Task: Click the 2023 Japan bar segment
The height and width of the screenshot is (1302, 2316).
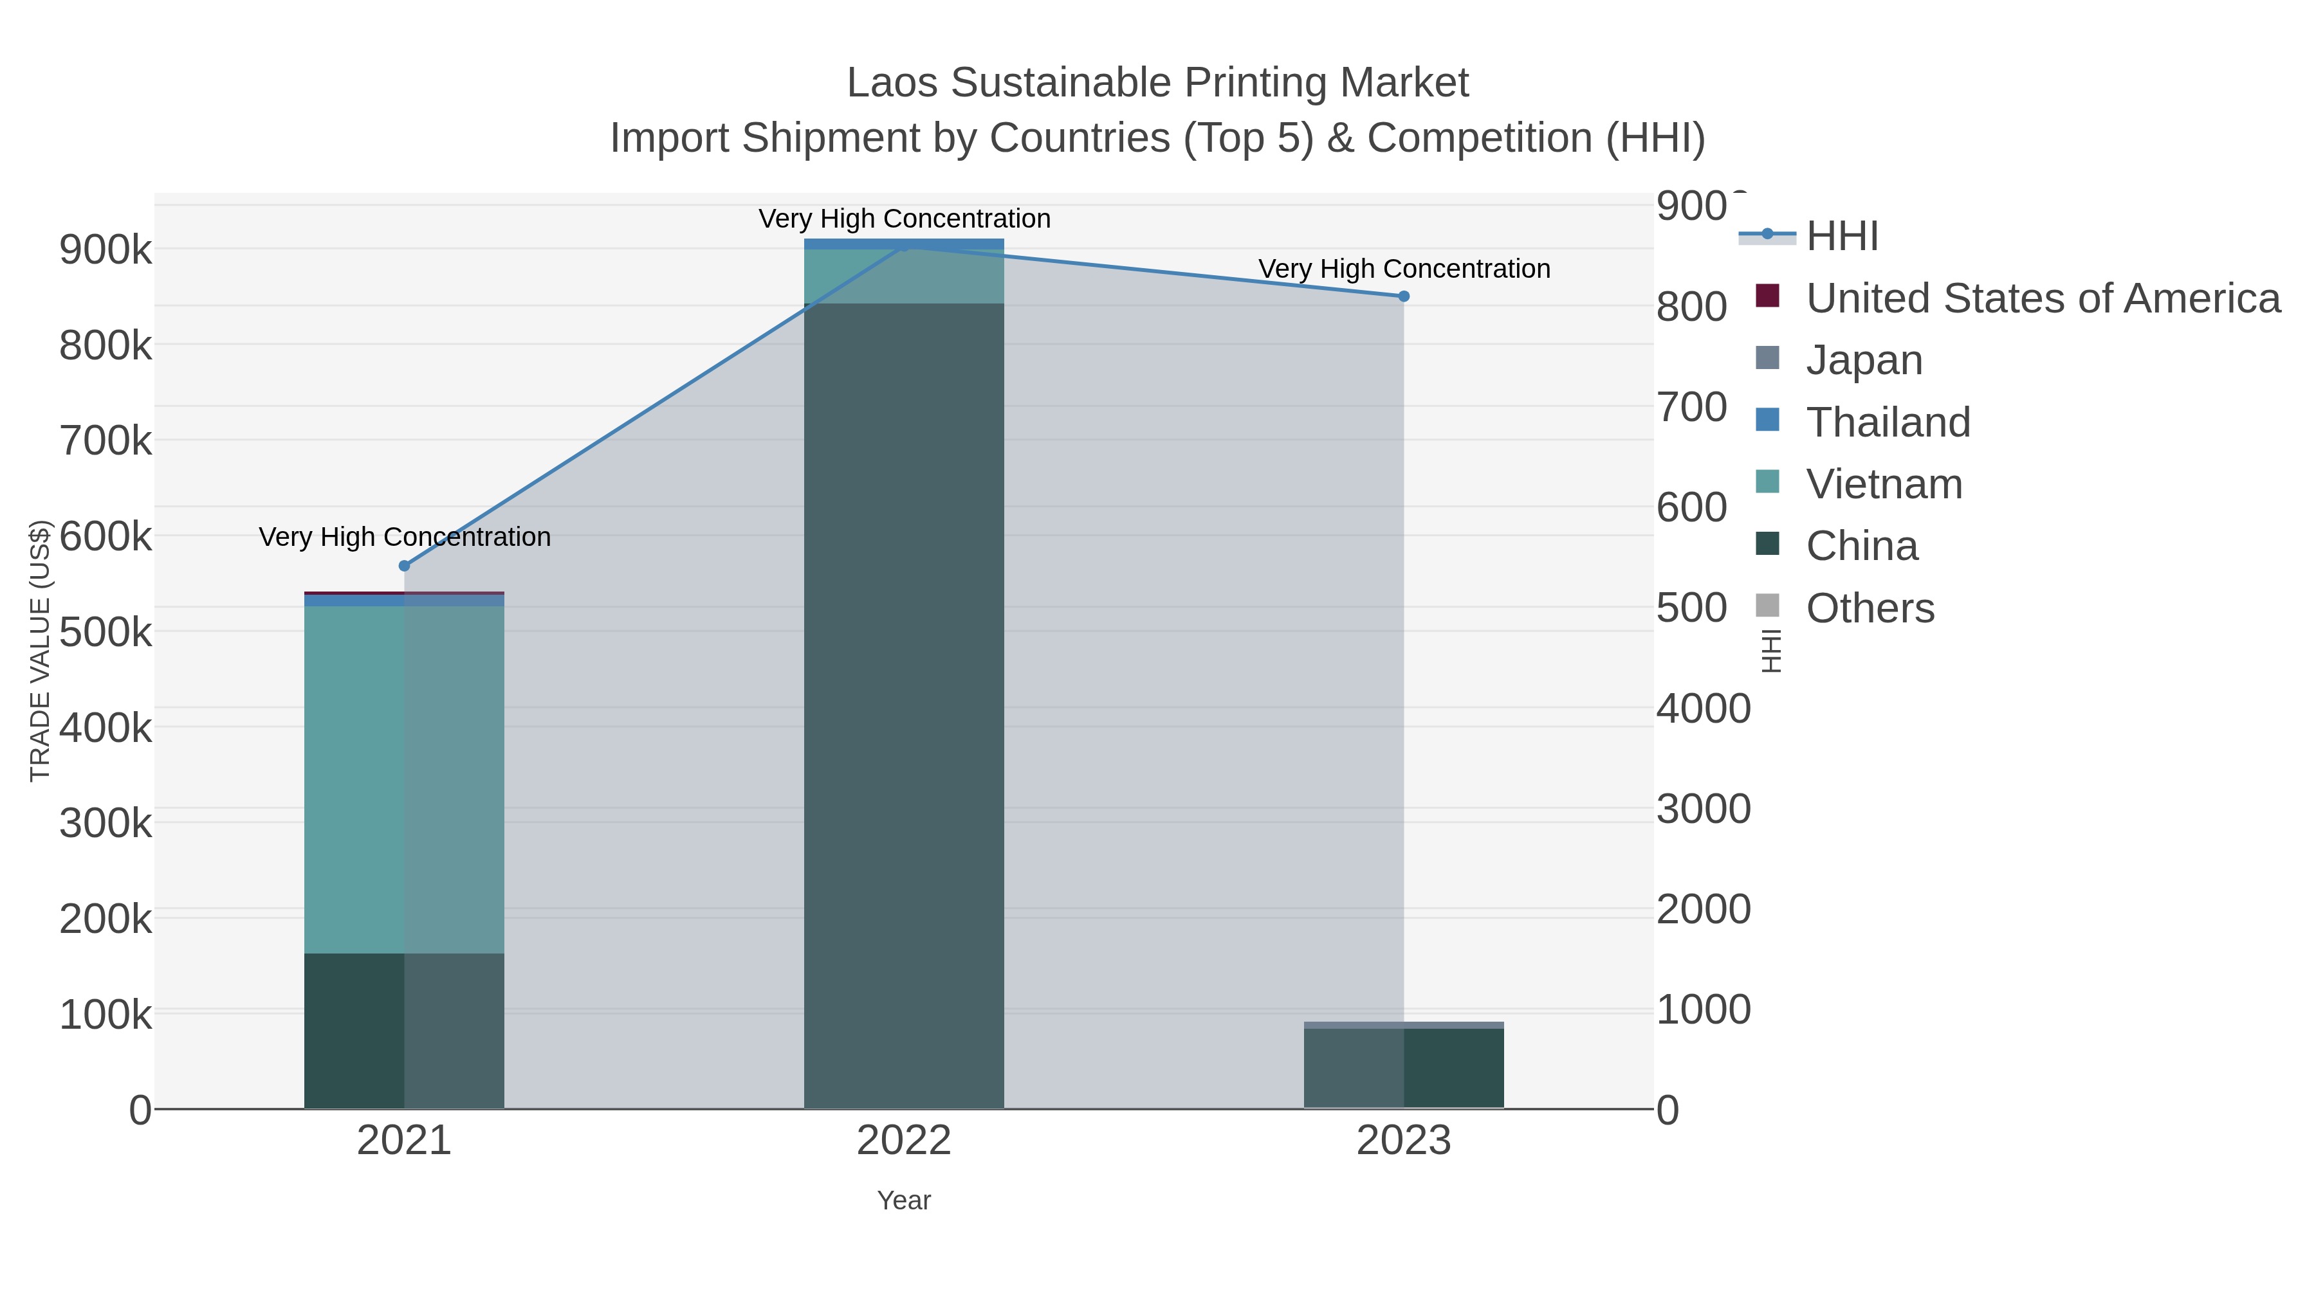Action: pos(1404,1026)
